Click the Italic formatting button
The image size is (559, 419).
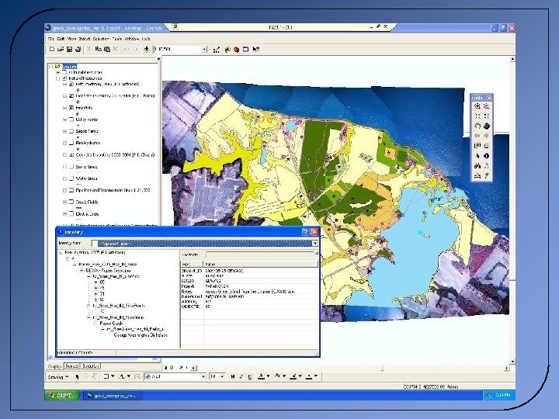241,376
